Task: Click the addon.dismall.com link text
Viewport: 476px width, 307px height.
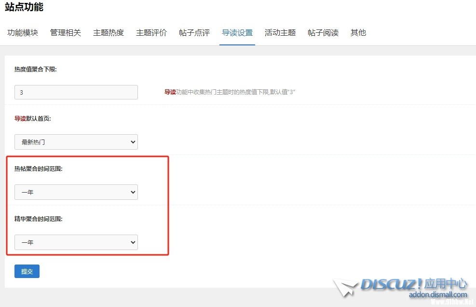Action: [438, 294]
